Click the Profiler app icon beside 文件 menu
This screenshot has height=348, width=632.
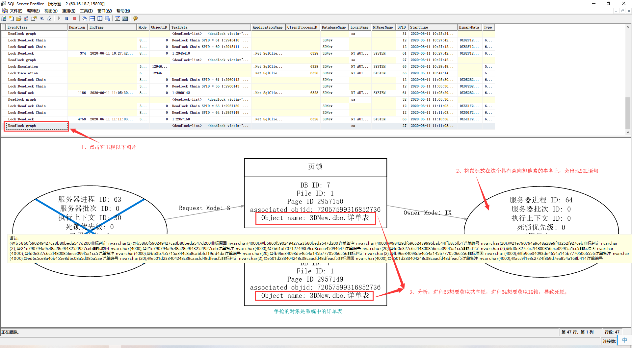click(x=5, y=11)
